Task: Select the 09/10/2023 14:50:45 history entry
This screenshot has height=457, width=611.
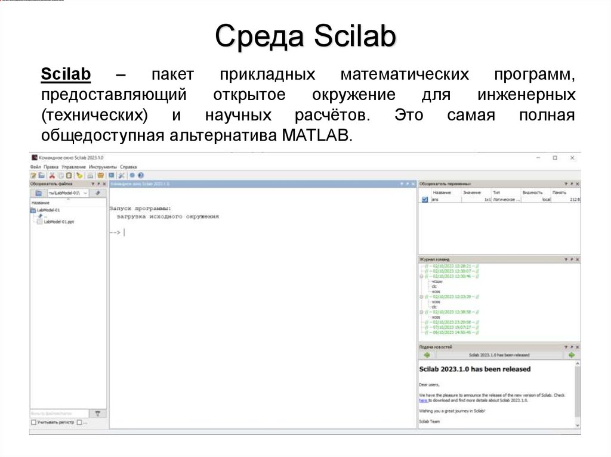Action: coord(452,333)
